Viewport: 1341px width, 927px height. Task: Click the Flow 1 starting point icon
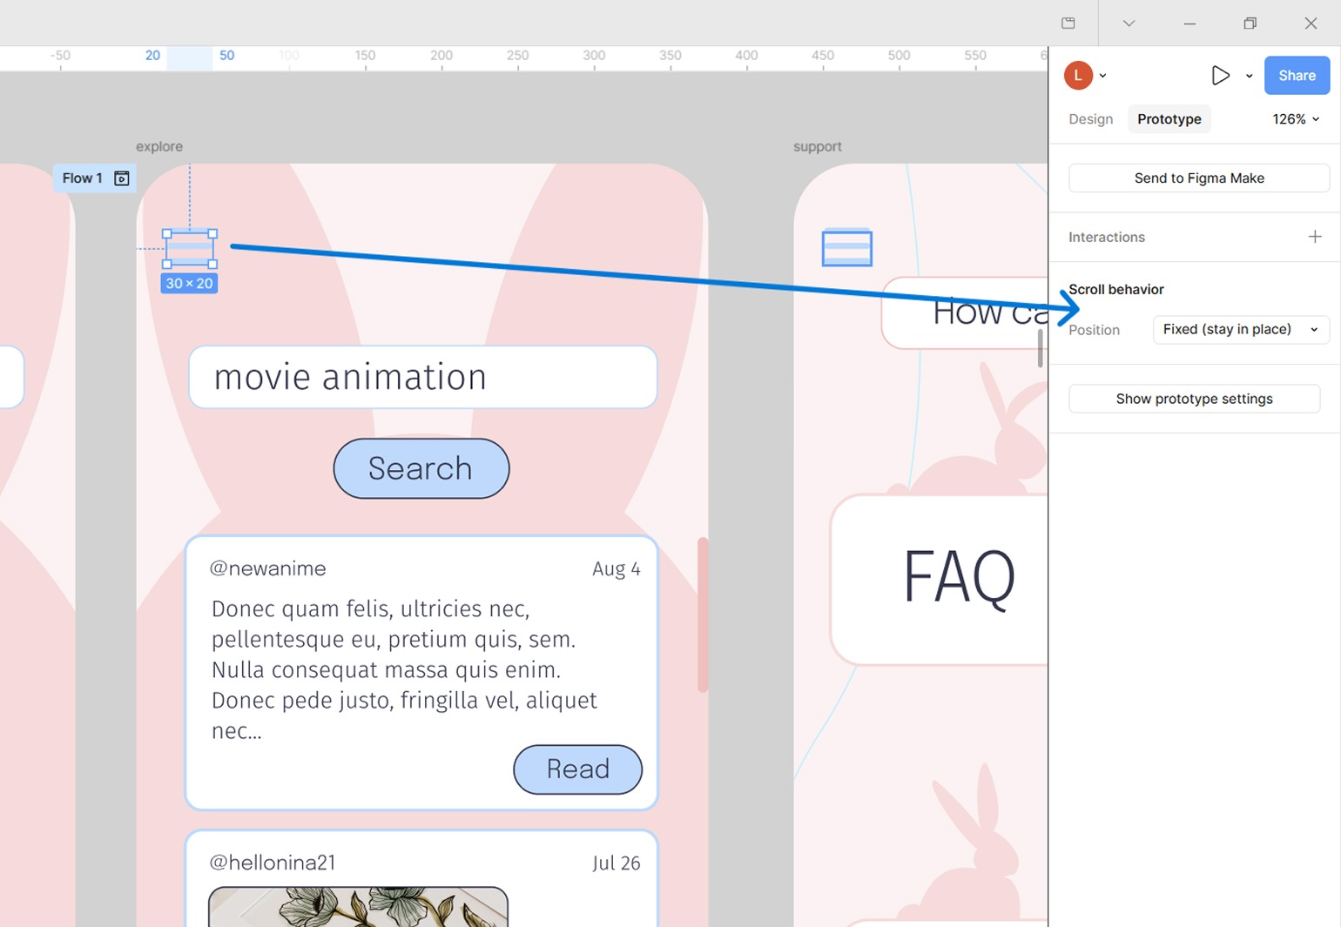pos(122,178)
